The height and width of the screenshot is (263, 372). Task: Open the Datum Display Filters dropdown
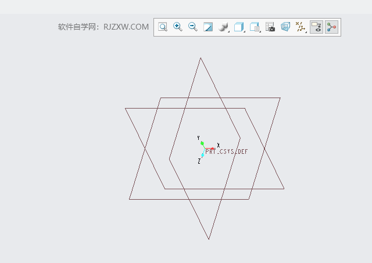tap(301, 27)
